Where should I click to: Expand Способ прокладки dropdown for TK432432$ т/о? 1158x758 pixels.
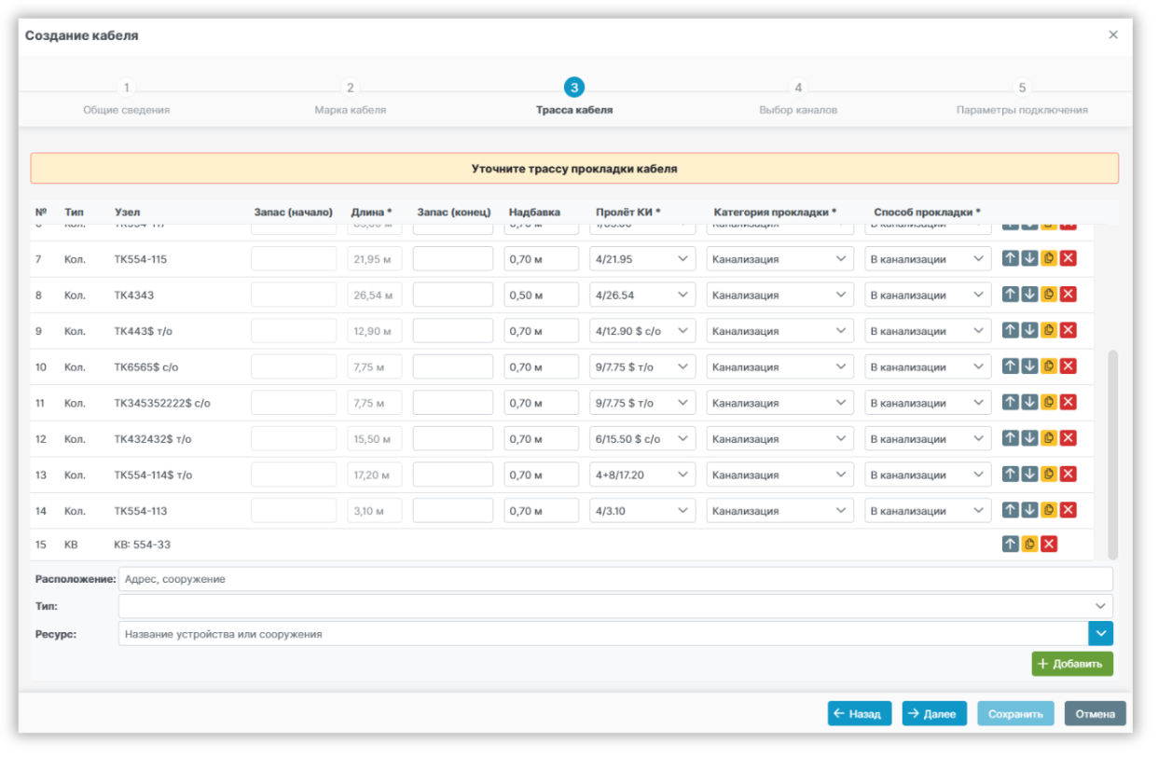[x=928, y=439]
